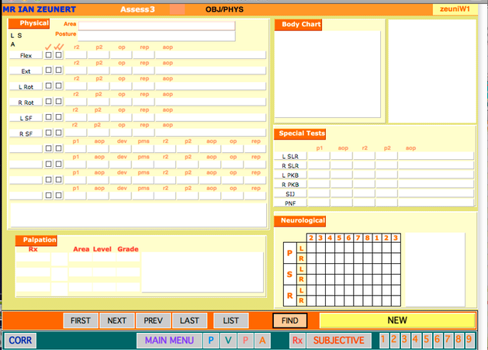The height and width of the screenshot is (350, 488).
Task: Open the Rx page
Action: pos(297,341)
